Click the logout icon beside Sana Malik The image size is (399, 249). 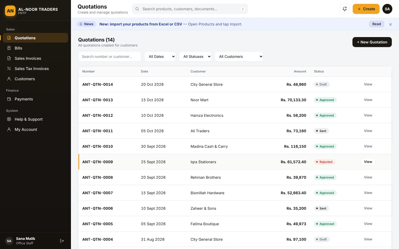point(62,241)
